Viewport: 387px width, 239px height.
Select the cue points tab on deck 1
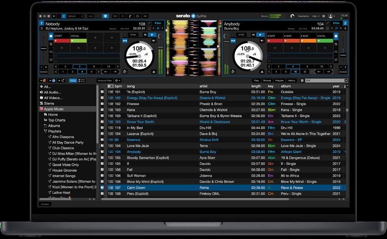pyautogui.click(x=51, y=37)
